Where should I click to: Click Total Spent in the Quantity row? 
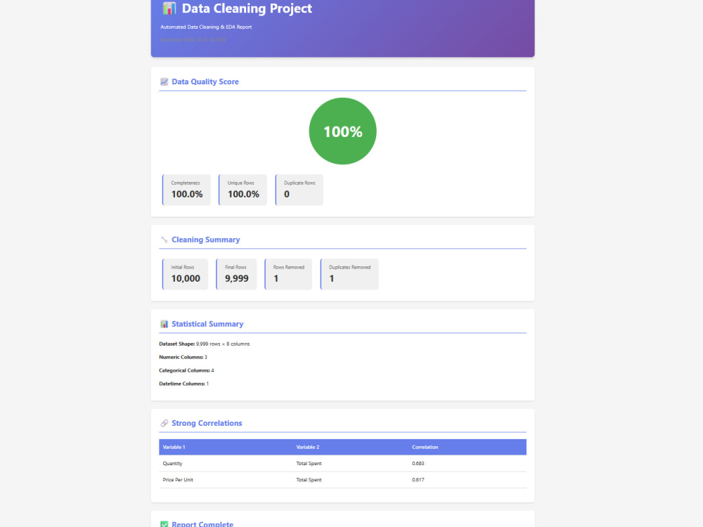coord(309,463)
